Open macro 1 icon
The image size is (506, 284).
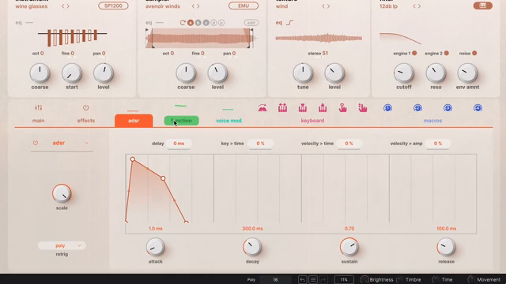pos(388,108)
